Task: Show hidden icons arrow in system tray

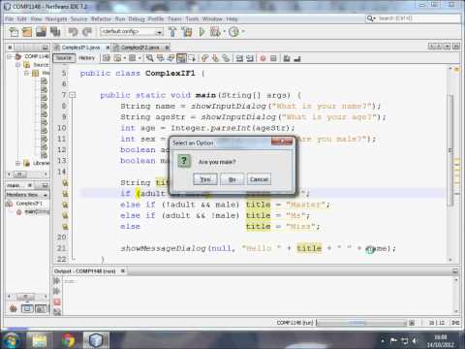Action: click(383, 340)
